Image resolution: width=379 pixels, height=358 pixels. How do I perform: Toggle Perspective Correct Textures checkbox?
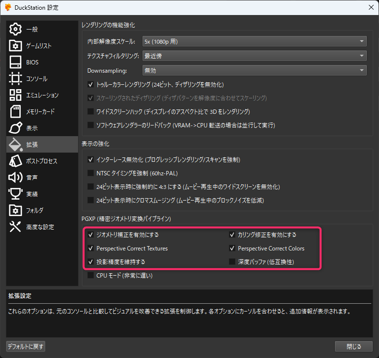(x=91, y=248)
